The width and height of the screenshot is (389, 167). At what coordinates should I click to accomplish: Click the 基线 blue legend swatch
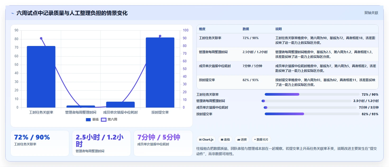[x=88, y=120]
